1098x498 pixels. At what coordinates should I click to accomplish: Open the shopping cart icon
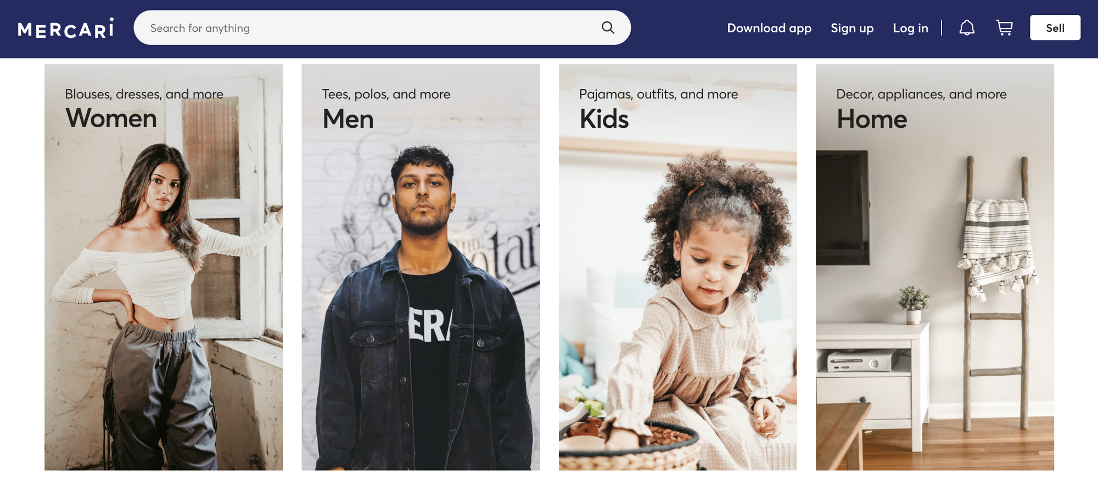[1005, 28]
